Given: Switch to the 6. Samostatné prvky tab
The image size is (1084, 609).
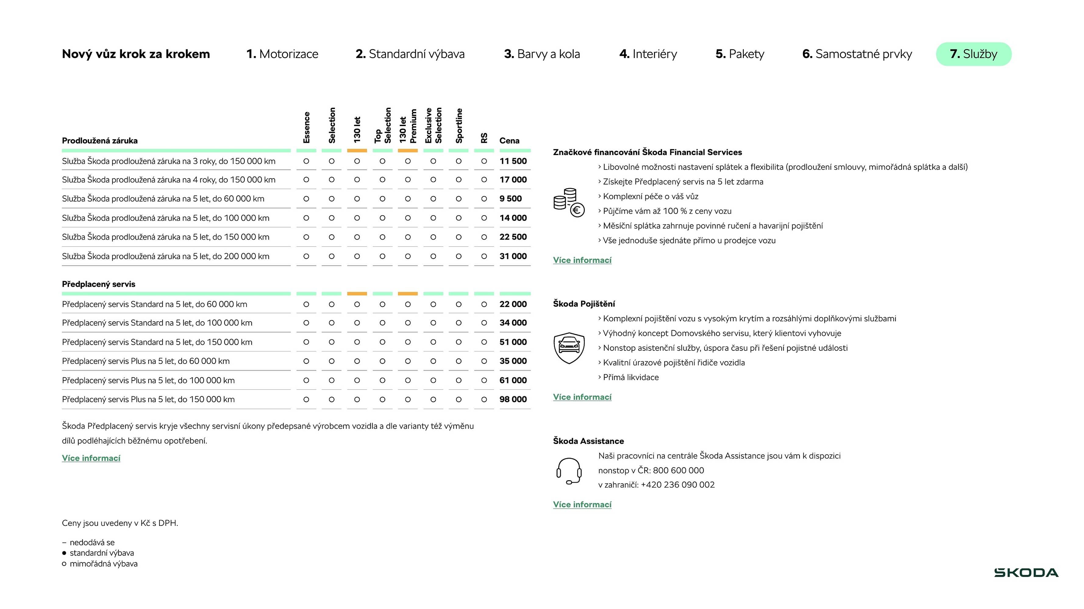Looking at the screenshot, I should click(x=857, y=54).
